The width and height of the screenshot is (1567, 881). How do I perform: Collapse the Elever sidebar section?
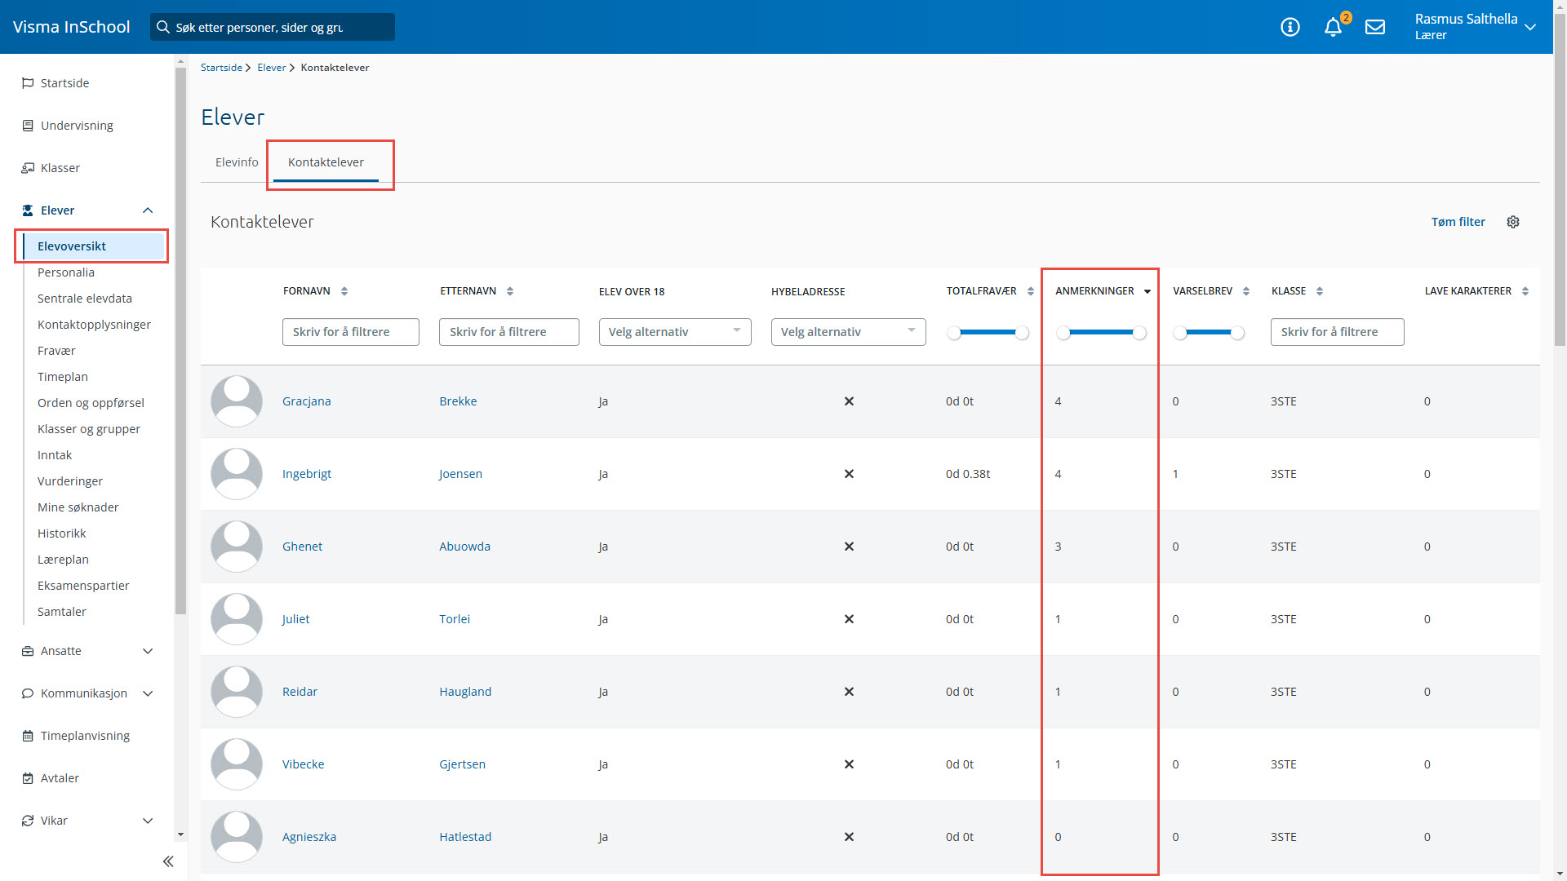(x=148, y=210)
